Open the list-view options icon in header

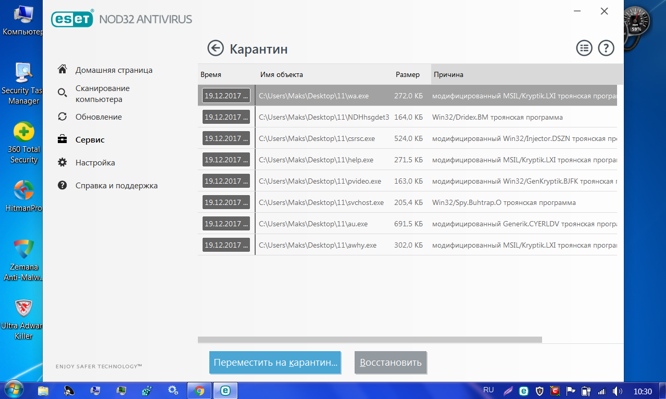point(584,48)
